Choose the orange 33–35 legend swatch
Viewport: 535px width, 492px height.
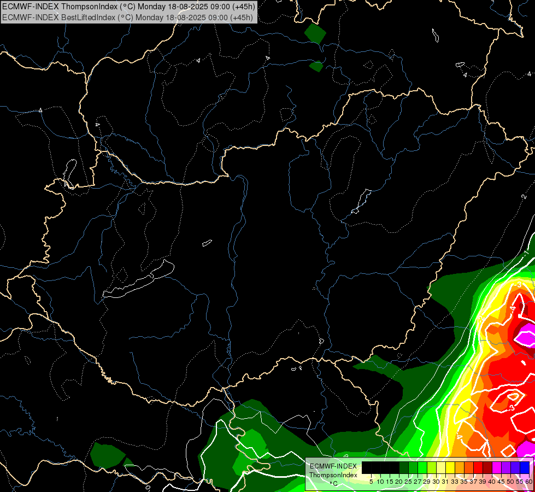[x=460, y=467]
